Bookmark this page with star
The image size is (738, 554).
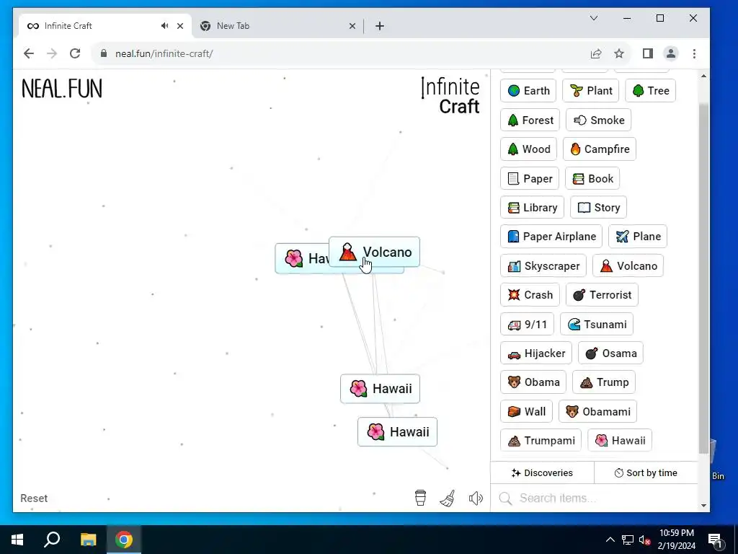point(619,53)
